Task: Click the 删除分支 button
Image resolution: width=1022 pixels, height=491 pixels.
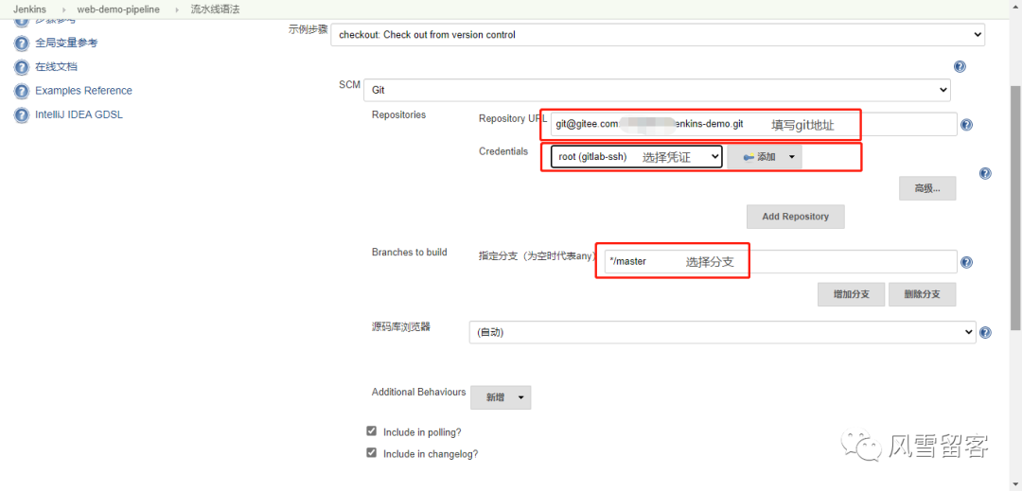Action: (x=922, y=294)
